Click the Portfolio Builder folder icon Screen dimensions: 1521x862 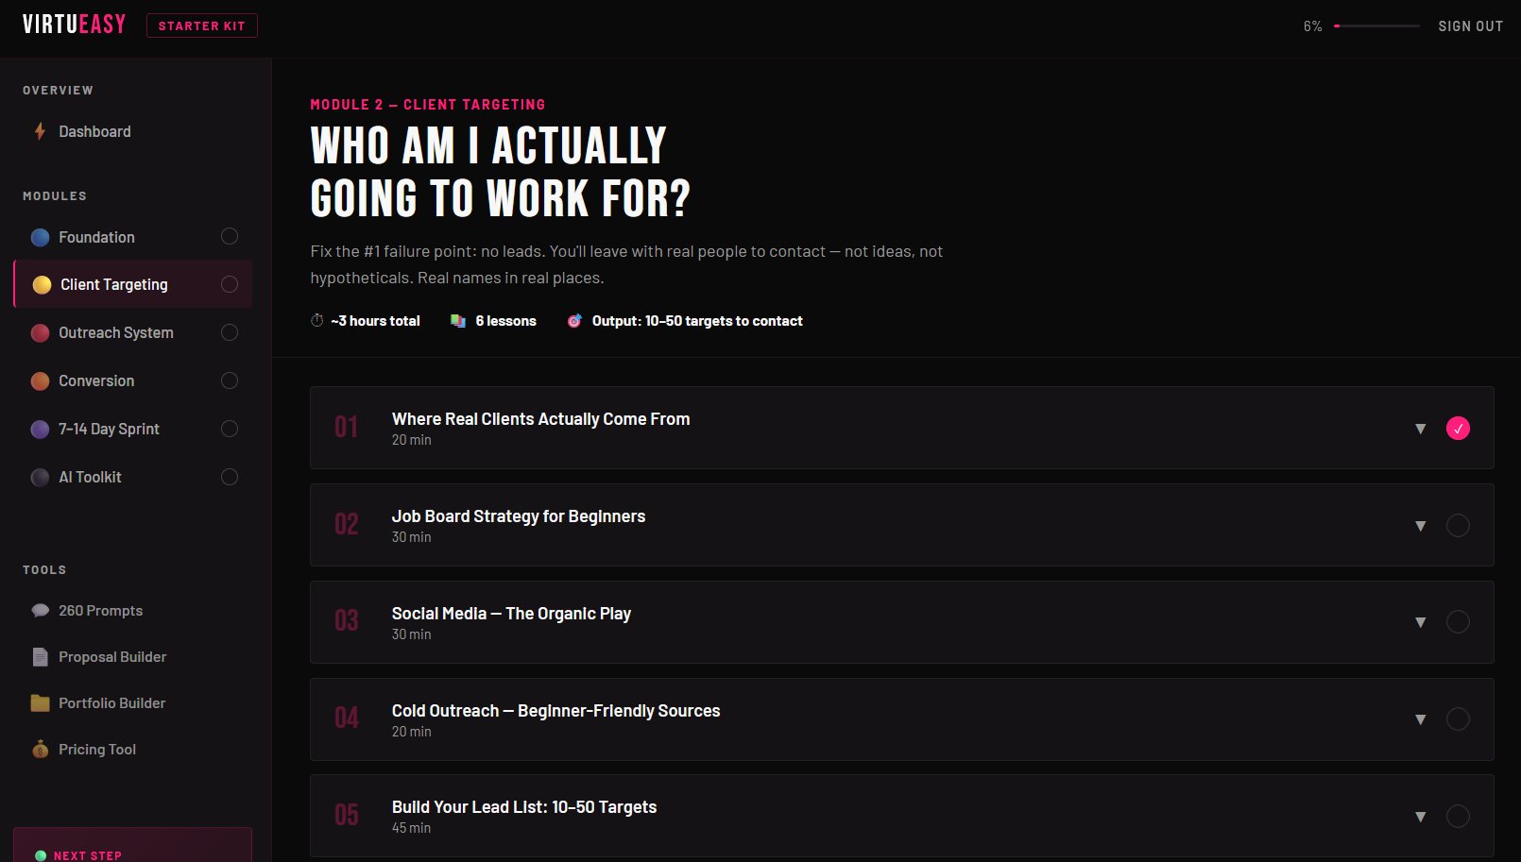click(40, 702)
